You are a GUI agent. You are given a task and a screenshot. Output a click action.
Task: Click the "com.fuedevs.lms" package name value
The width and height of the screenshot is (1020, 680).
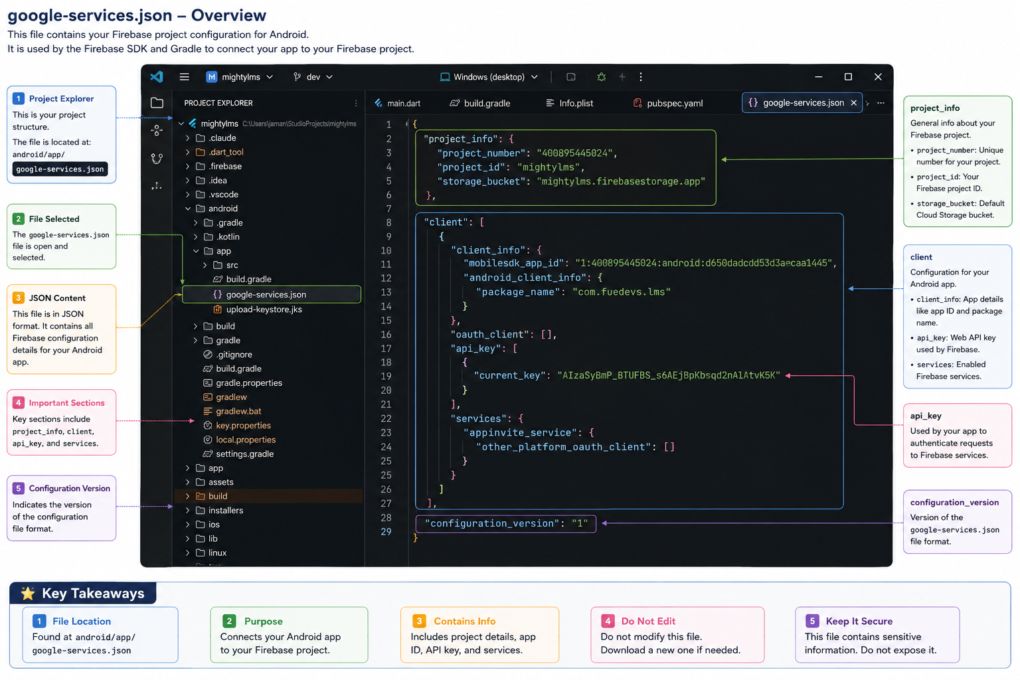622,292
